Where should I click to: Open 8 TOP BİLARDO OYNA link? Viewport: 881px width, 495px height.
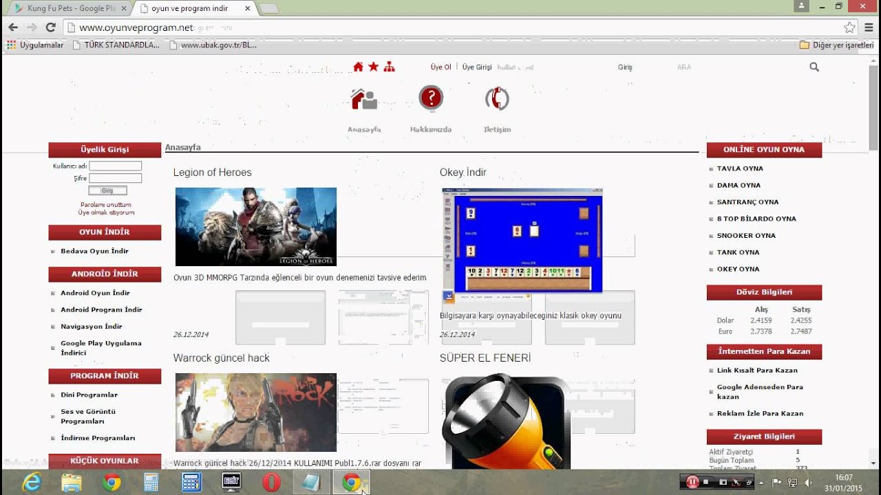[756, 219]
